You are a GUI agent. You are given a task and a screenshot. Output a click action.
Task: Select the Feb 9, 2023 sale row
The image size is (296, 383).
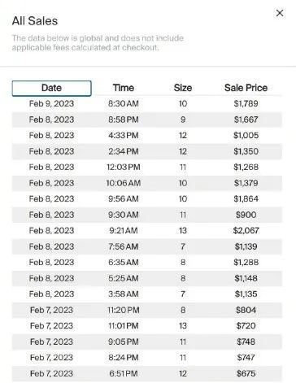(147, 103)
